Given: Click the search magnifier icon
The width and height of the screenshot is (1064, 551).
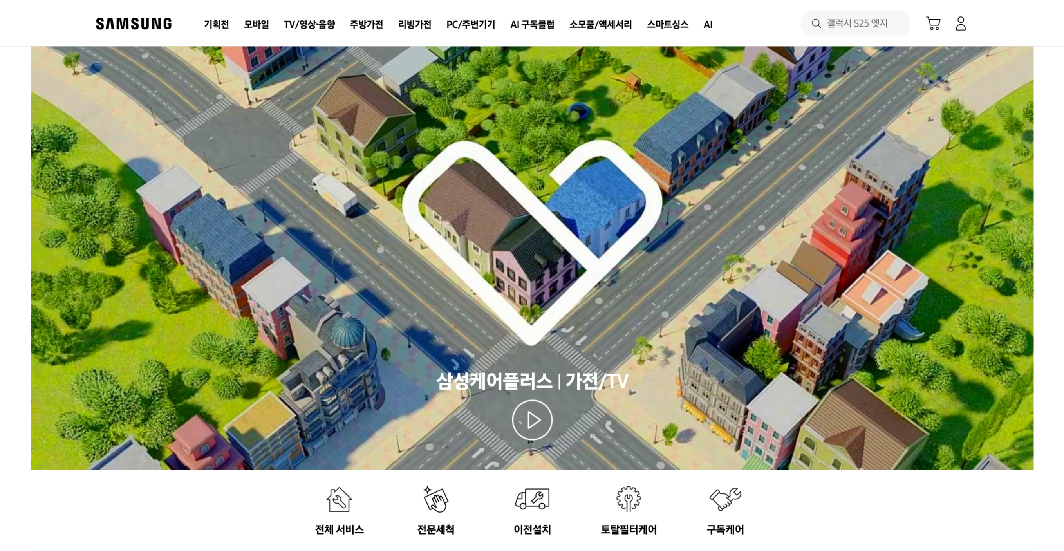Looking at the screenshot, I should (x=816, y=23).
